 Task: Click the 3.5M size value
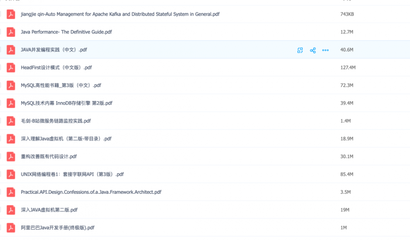345,192
